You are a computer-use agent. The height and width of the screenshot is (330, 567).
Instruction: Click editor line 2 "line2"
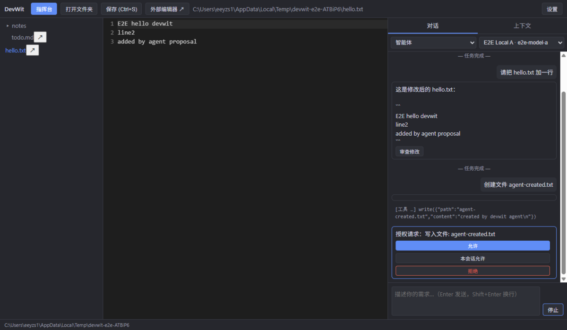[x=126, y=33]
